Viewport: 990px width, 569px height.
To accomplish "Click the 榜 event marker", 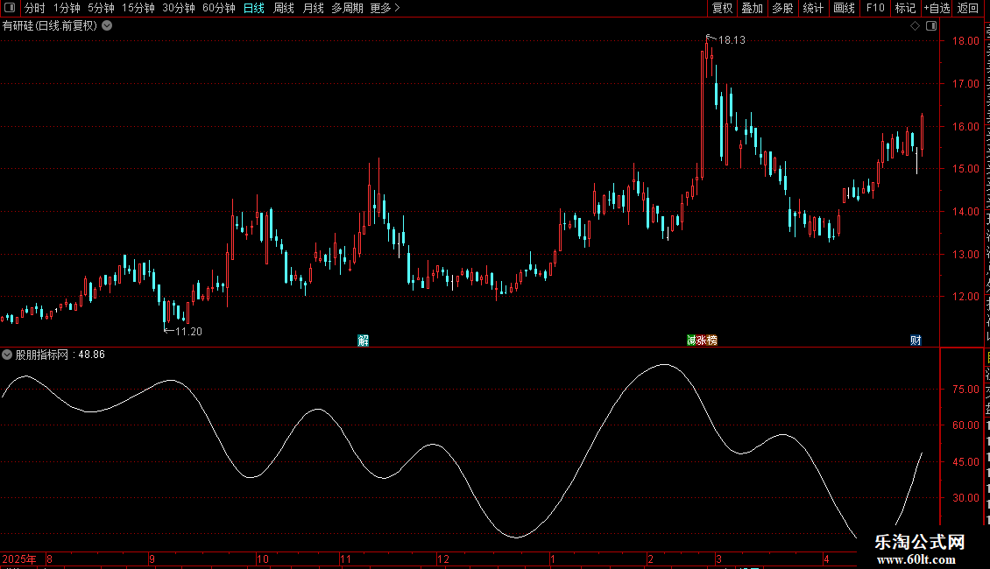I will [x=712, y=341].
